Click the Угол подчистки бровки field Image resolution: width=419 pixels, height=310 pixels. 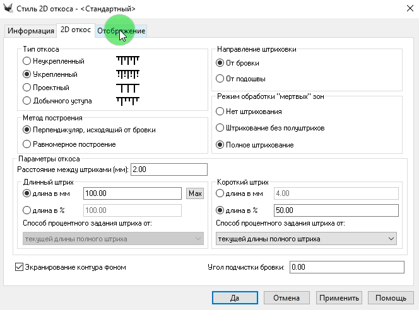(x=346, y=267)
